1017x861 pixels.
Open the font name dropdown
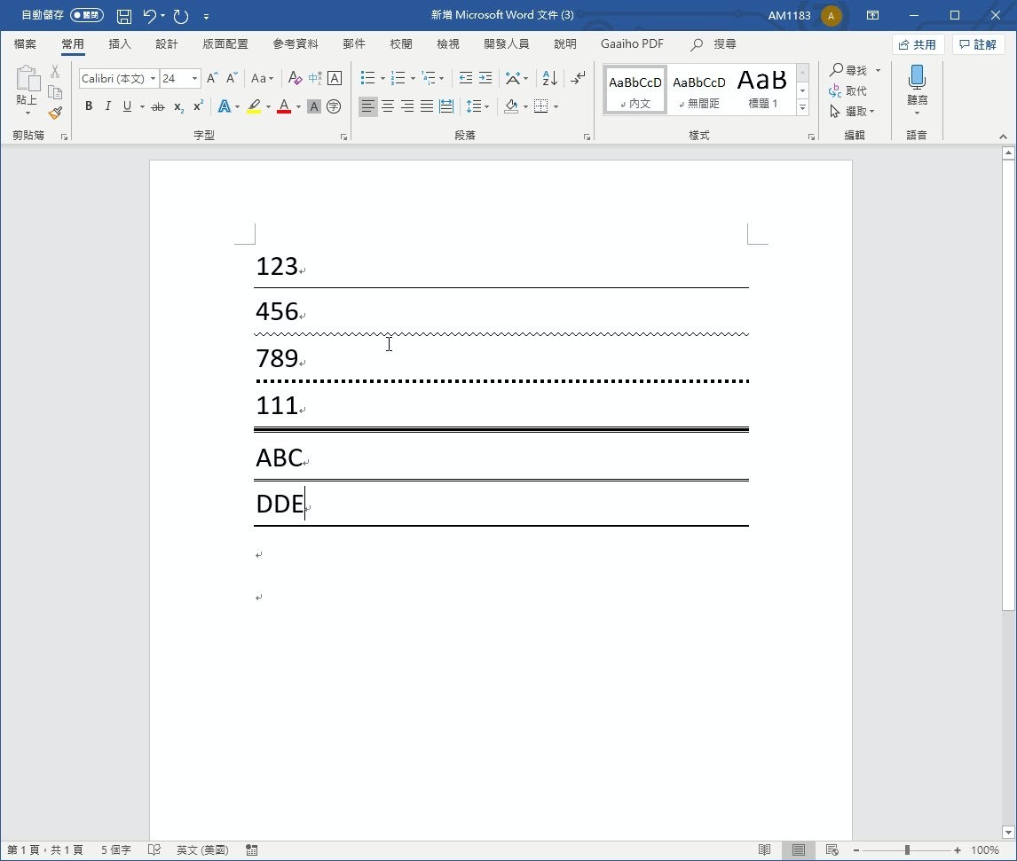[x=153, y=78]
